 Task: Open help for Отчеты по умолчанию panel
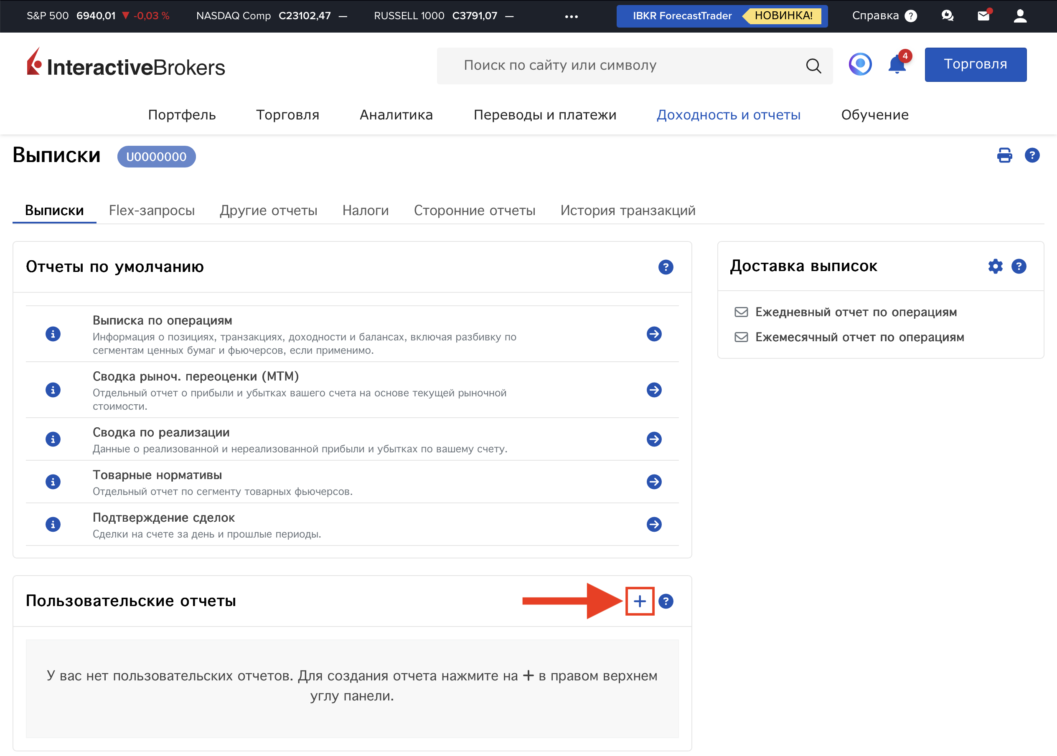tap(666, 267)
